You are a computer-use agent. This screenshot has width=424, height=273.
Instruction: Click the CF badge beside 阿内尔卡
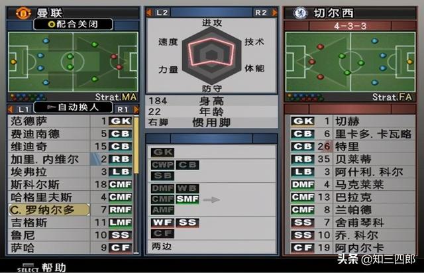(x=303, y=248)
